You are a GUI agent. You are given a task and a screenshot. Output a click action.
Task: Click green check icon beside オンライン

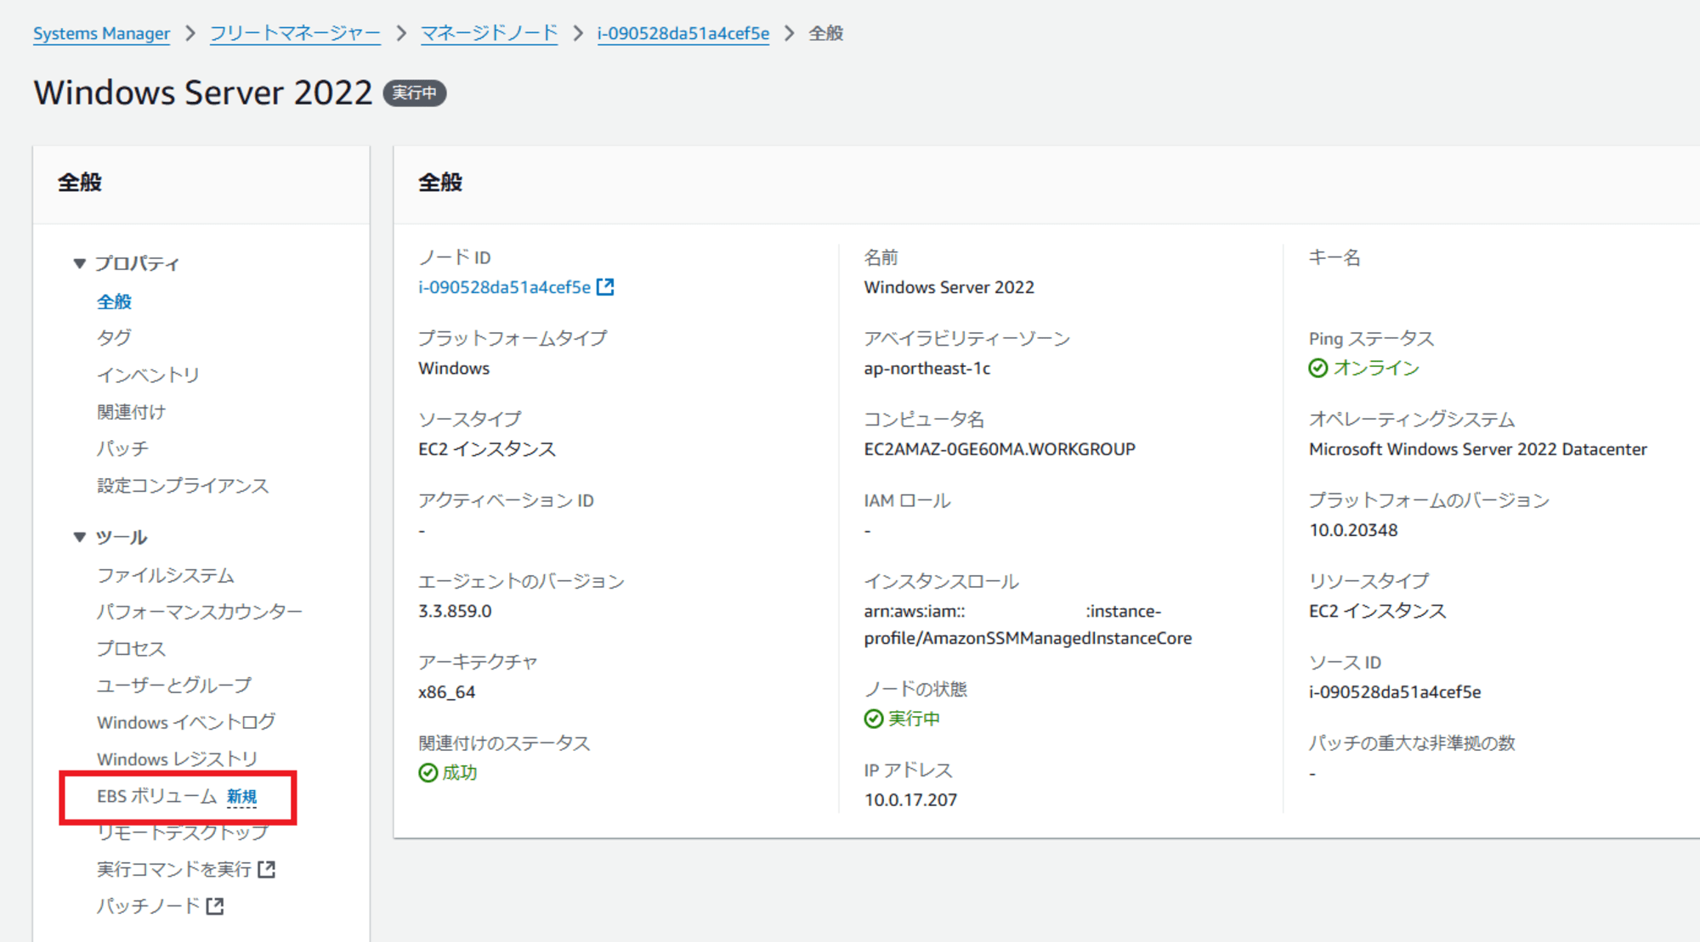point(1318,368)
